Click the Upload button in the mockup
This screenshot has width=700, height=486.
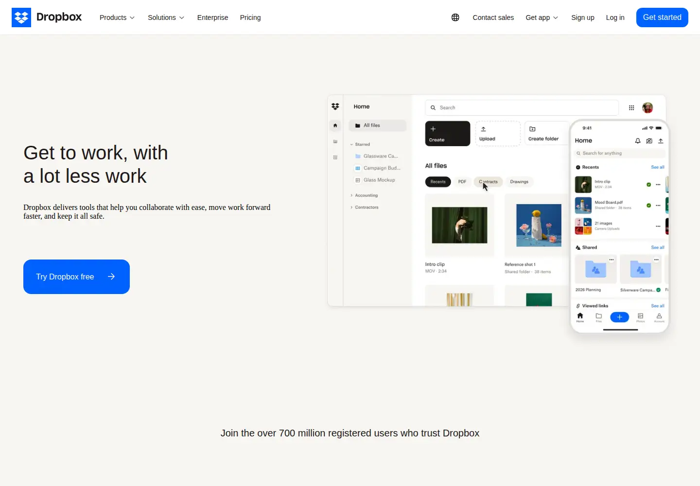point(498,134)
